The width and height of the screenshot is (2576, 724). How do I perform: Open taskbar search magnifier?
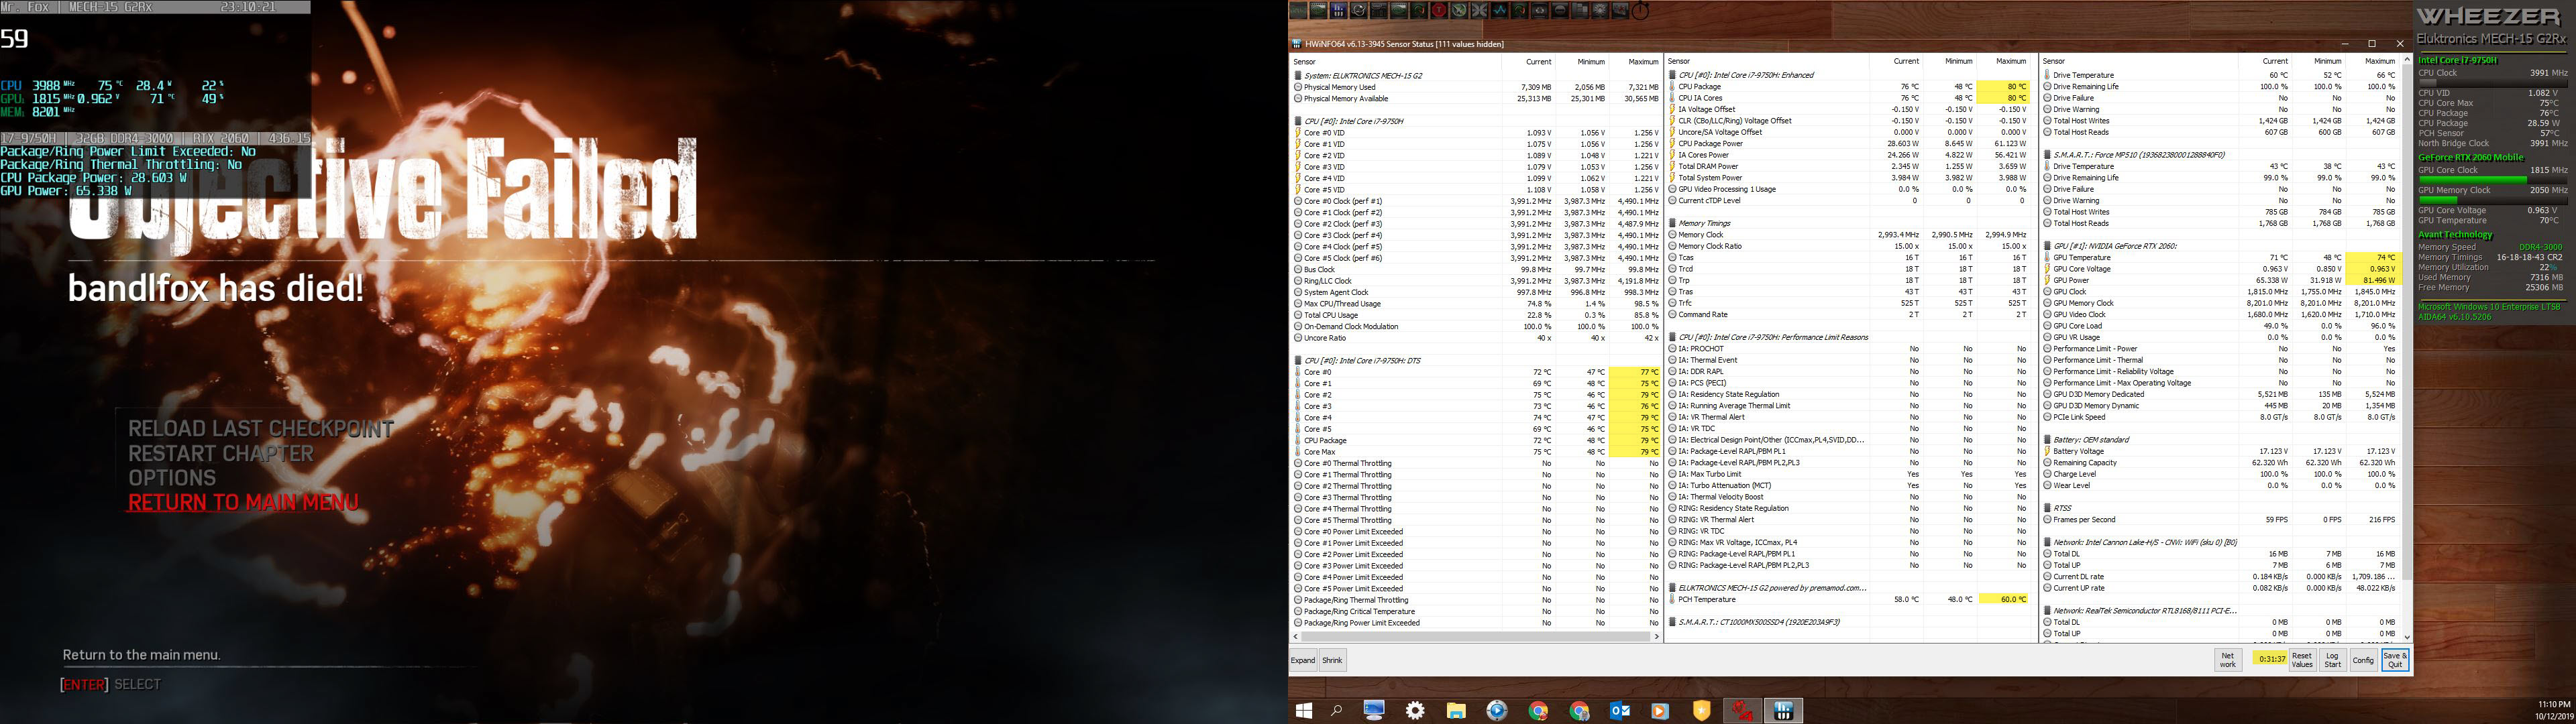(1337, 711)
